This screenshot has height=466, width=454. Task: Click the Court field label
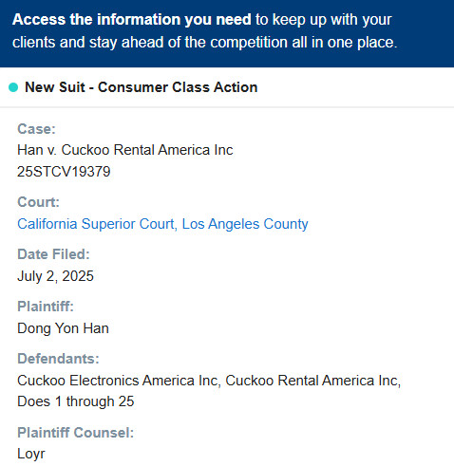[38, 202]
